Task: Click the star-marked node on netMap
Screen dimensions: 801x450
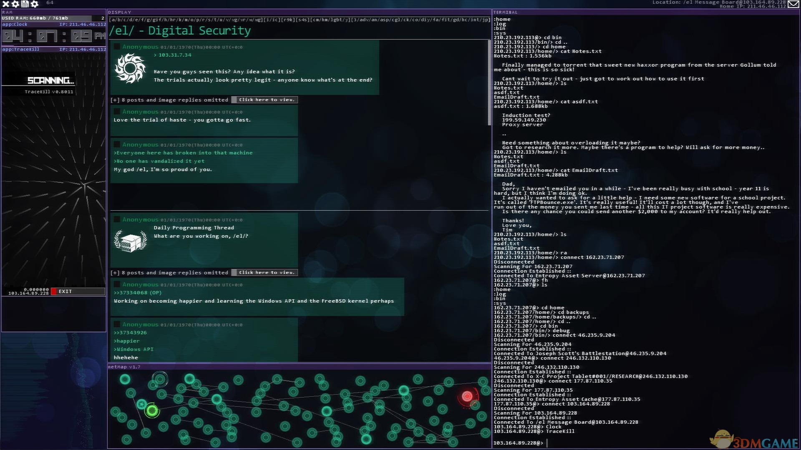Action: pos(142,404)
